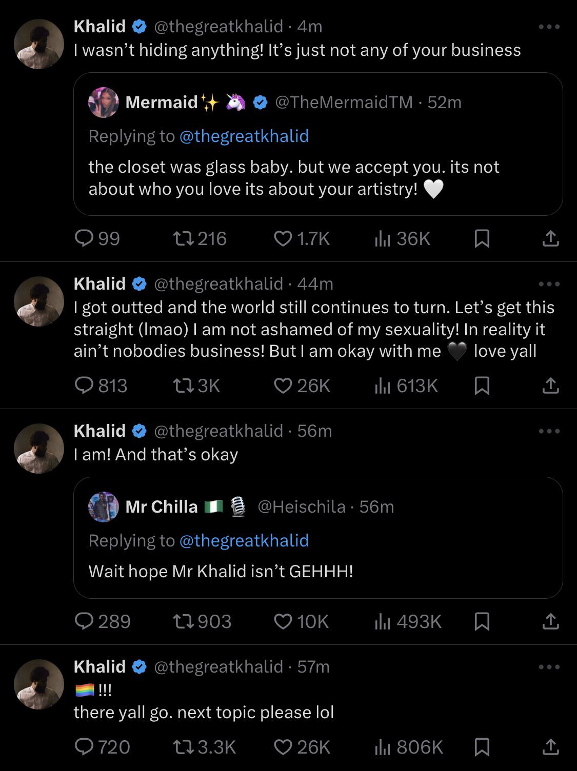The image size is (577, 771).
Task: Open more options on the 57m tweet
Action: tap(549, 667)
